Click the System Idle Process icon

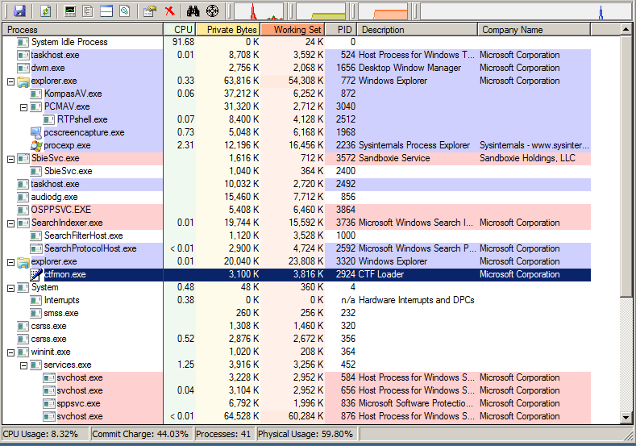click(x=23, y=42)
